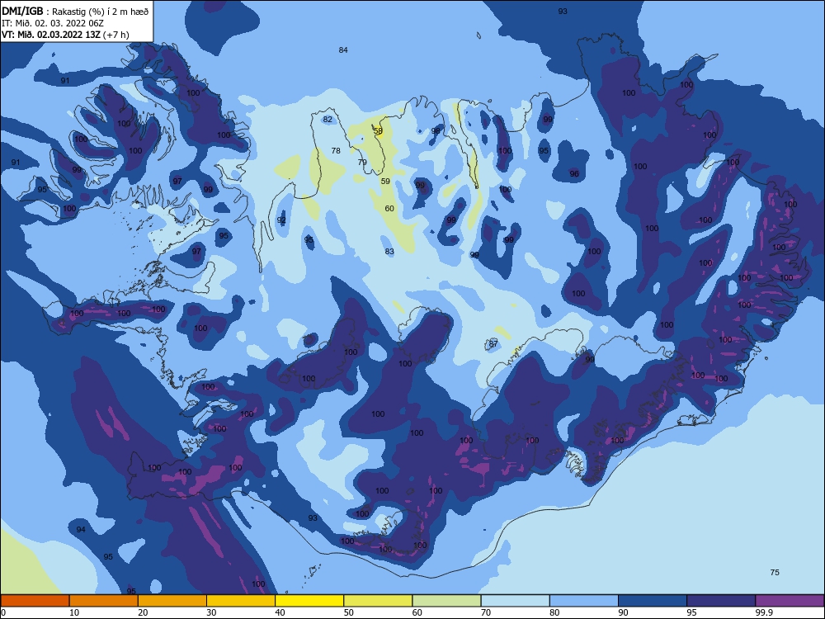This screenshot has width=825, height=619.
Task: Click the pale blue 70–80 legend swatch
Action: 515,601
